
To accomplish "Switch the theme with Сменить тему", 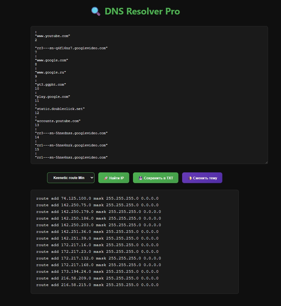I will tap(202, 178).
